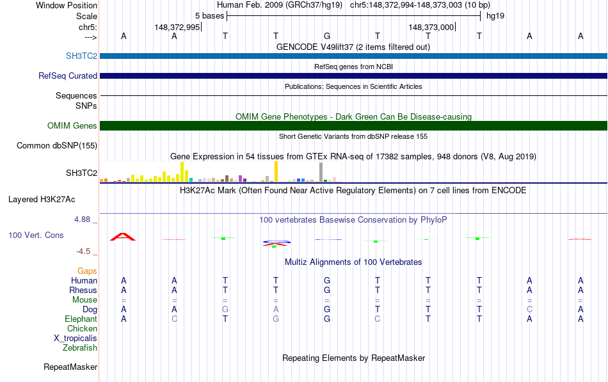Click the Dog row label
The height and width of the screenshot is (382, 608).
[x=90, y=310]
